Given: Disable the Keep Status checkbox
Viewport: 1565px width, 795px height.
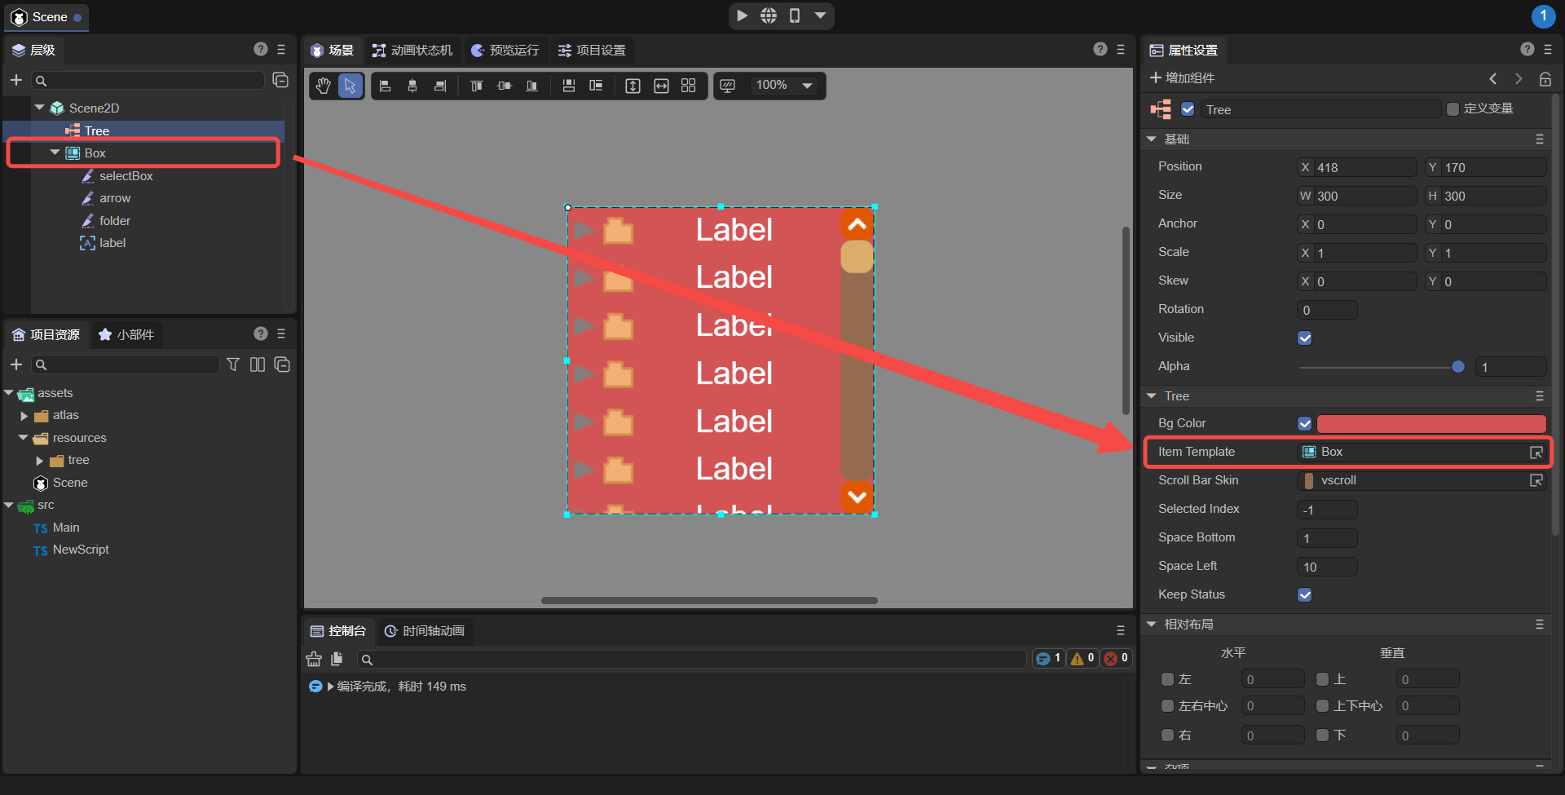Looking at the screenshot, I should pos(1304,595).
